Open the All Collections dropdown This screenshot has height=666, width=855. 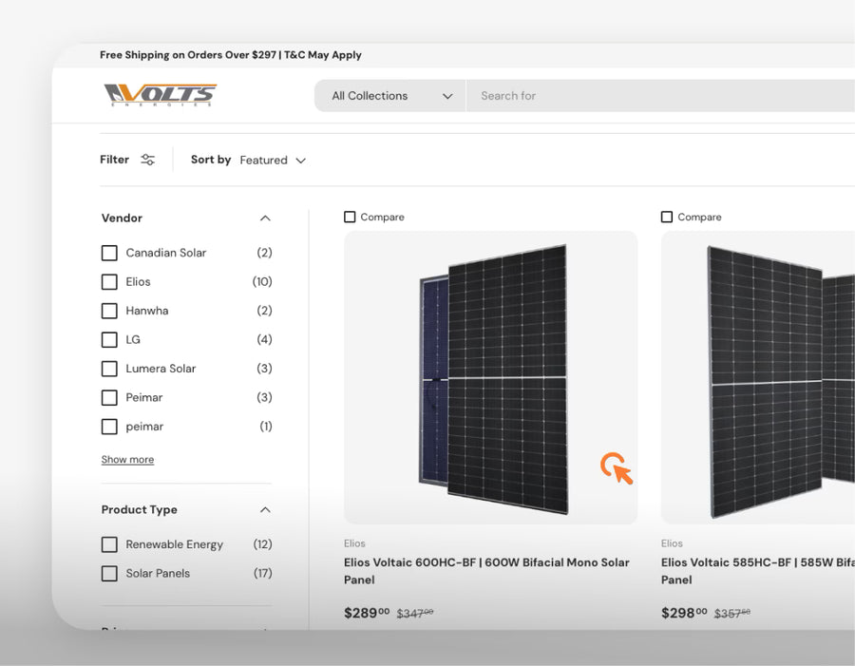tap(390, 96)
